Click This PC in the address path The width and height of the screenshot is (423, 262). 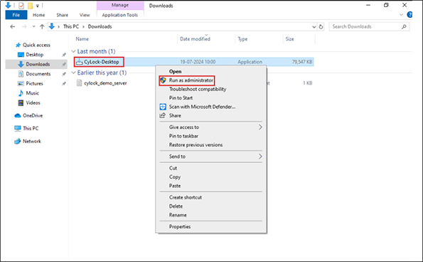pos(71,26)
